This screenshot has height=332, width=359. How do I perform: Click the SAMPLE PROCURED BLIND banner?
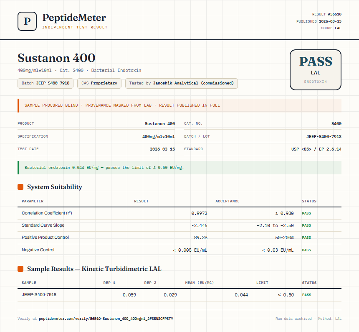point(179,105)
